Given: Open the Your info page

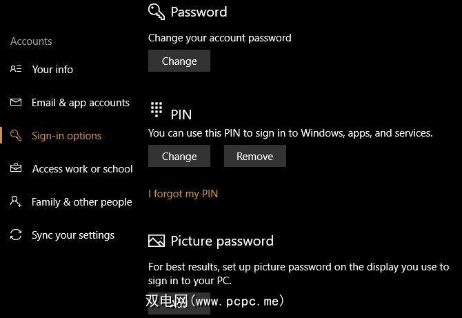Looking at the screenshot, I should point(52,69).
